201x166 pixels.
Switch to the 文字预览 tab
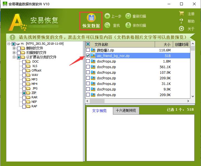click(99, 111)
